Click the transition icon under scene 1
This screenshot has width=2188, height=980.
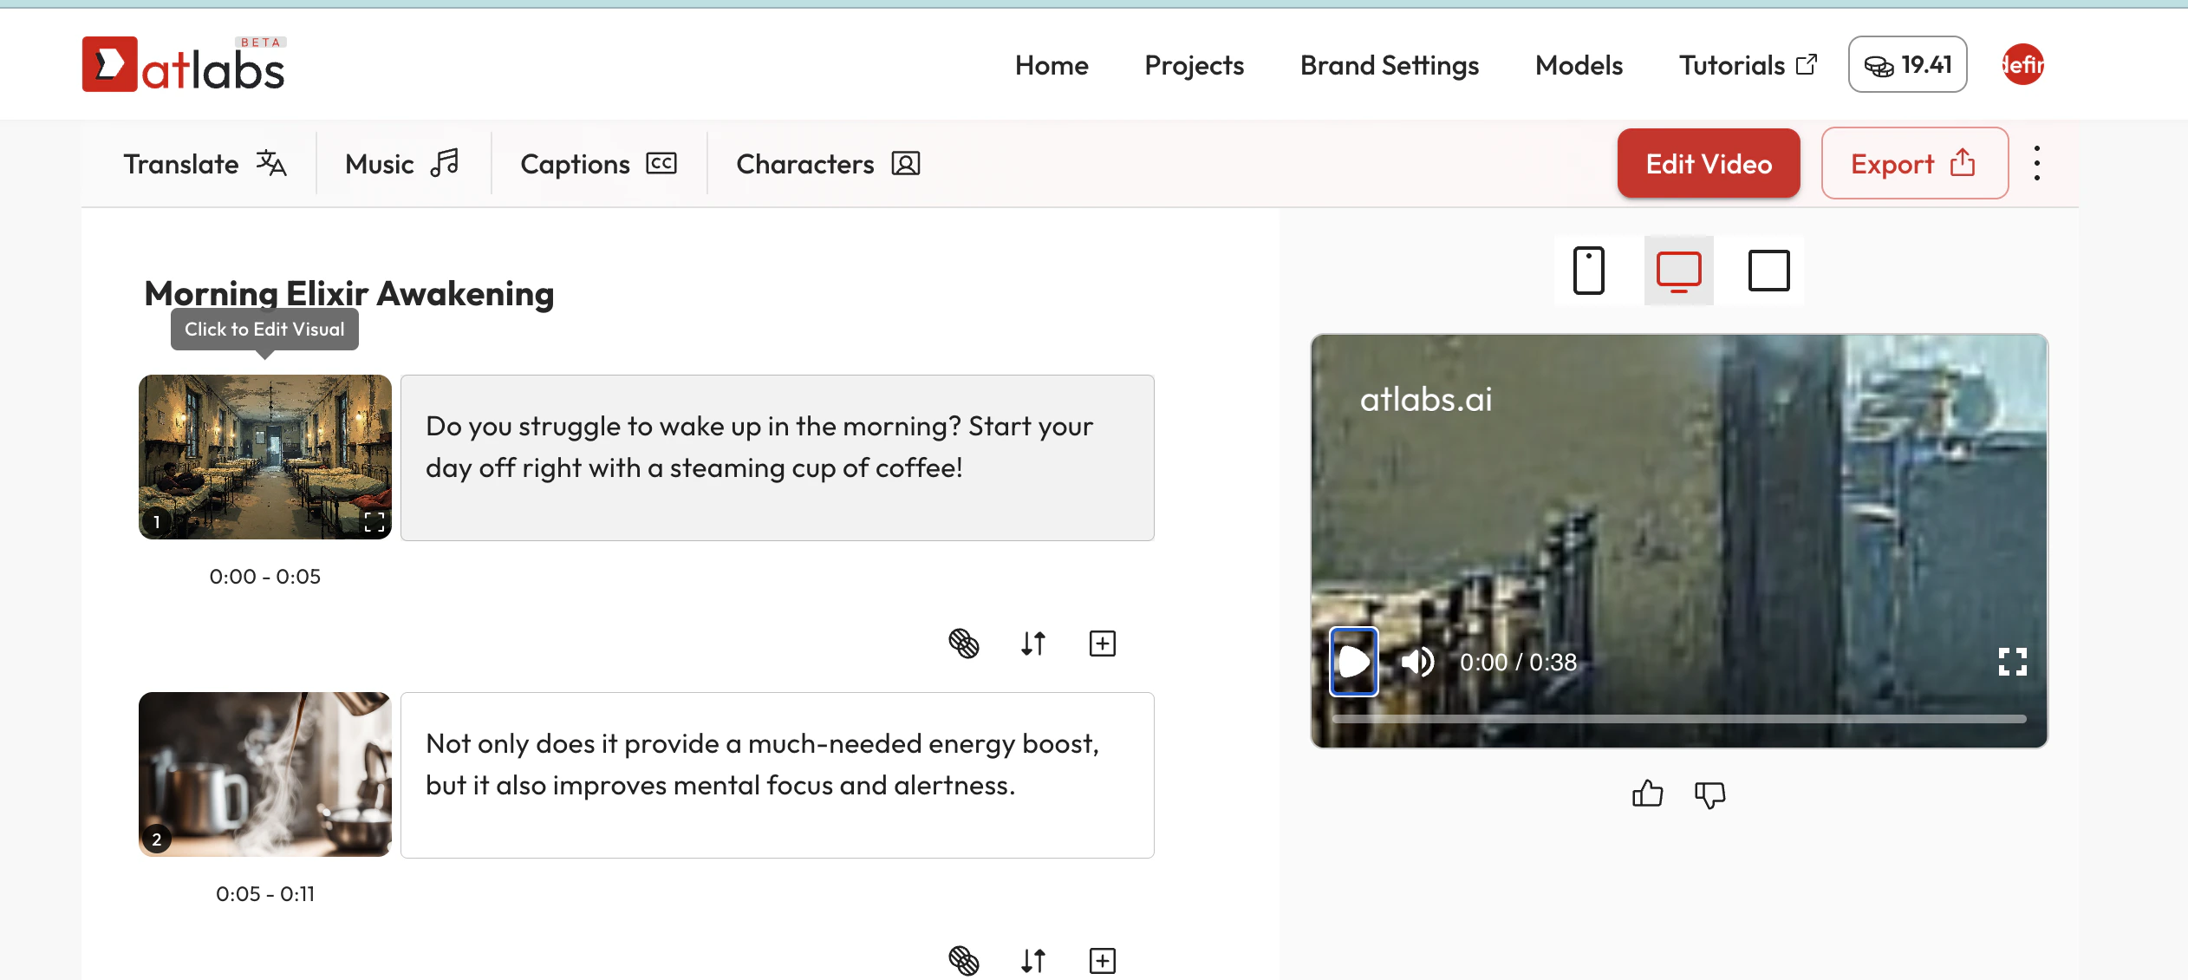[x=963, y=643]
